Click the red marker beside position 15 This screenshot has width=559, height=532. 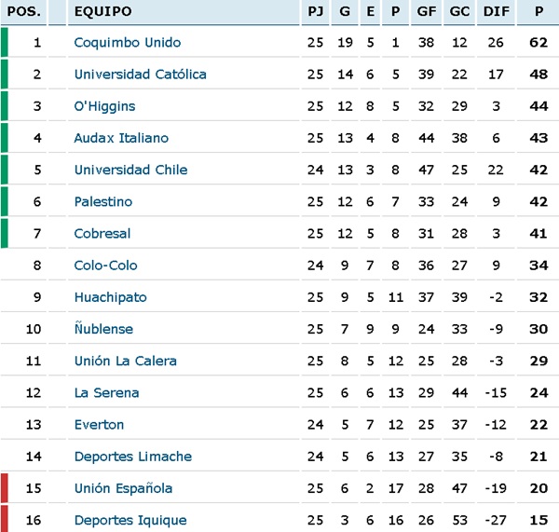click(x=5, y=488)
